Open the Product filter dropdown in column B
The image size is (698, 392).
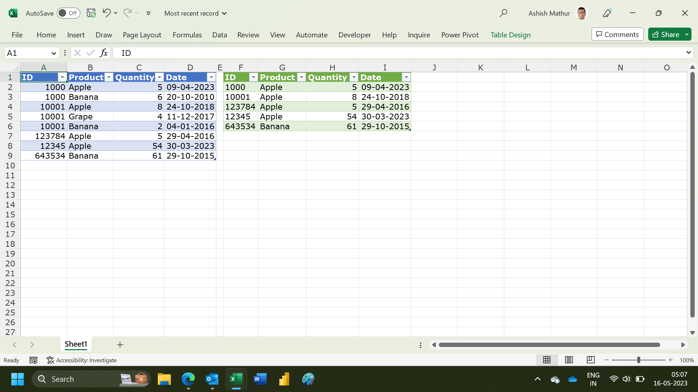point(109,77)
